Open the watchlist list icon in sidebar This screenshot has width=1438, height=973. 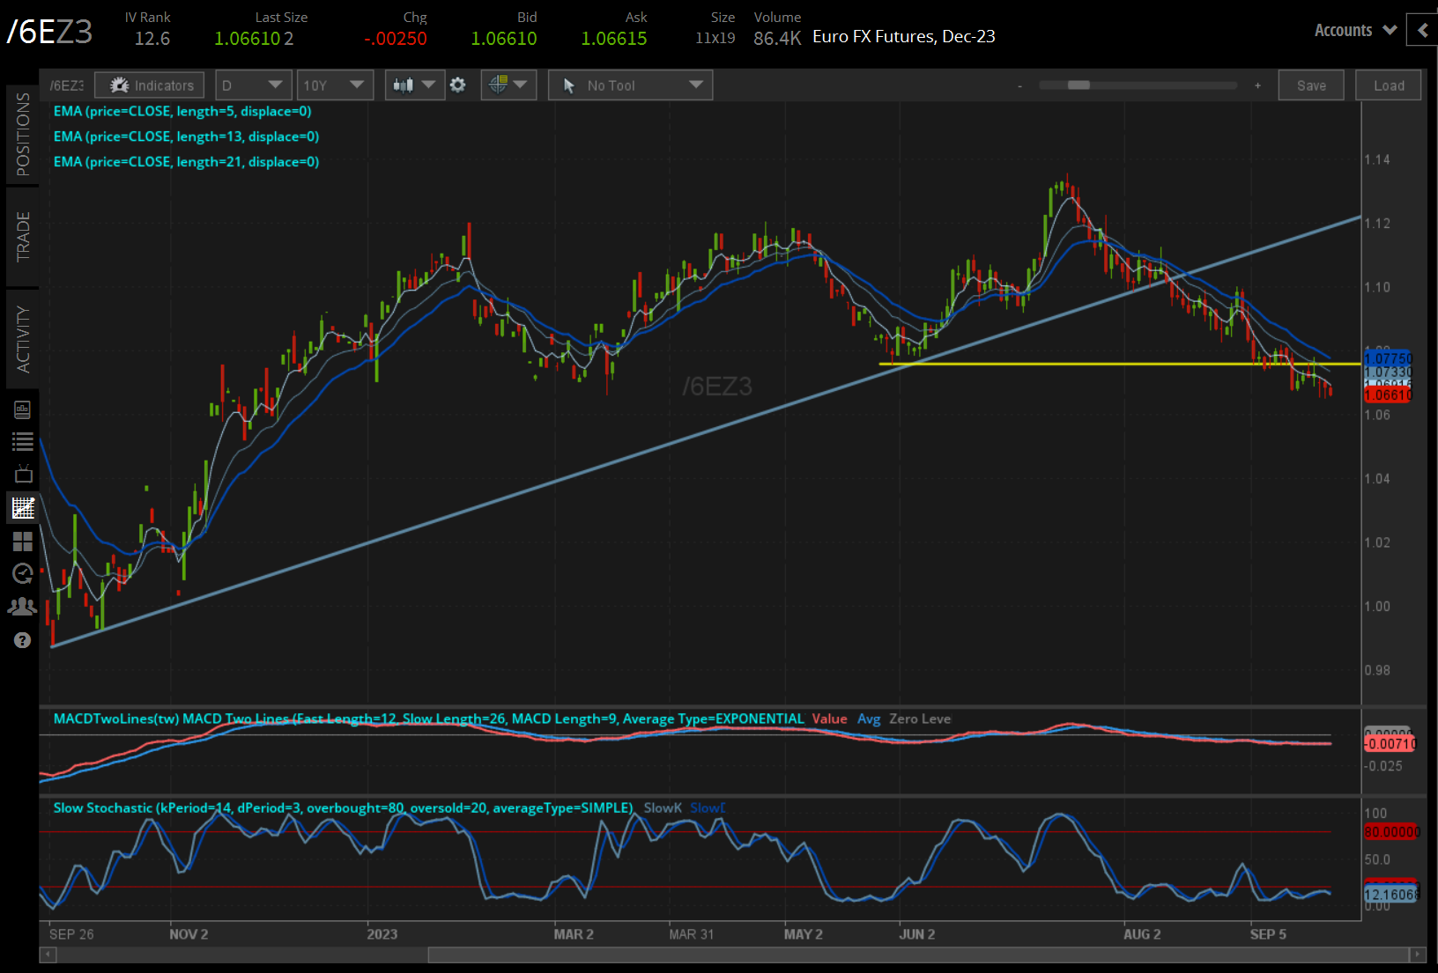click(23, 442)
